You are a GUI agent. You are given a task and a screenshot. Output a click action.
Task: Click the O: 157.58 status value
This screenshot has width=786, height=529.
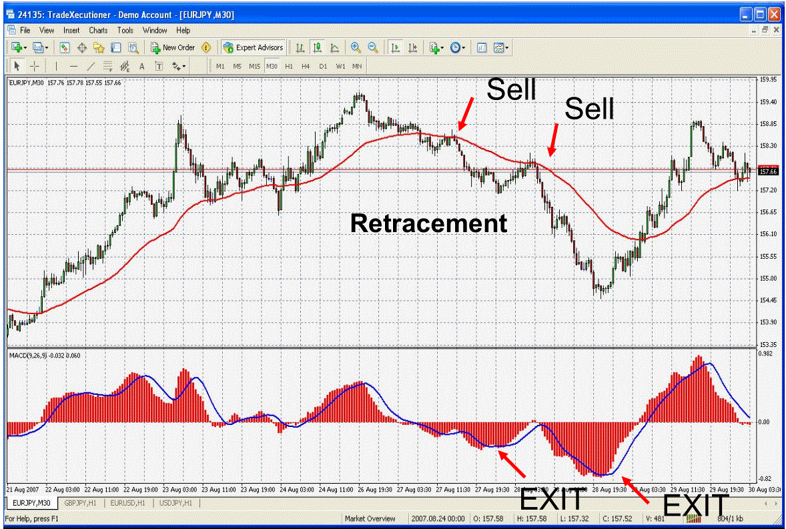point(488,518)
